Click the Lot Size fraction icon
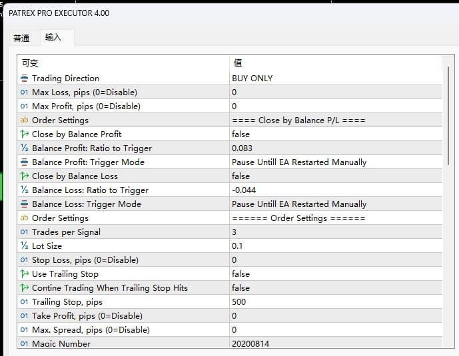 (24, 246)
